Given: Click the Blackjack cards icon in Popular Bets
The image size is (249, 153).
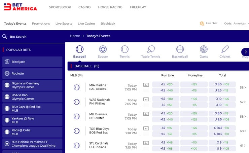Looking at the screenshot, I should (x=7, y=62).
